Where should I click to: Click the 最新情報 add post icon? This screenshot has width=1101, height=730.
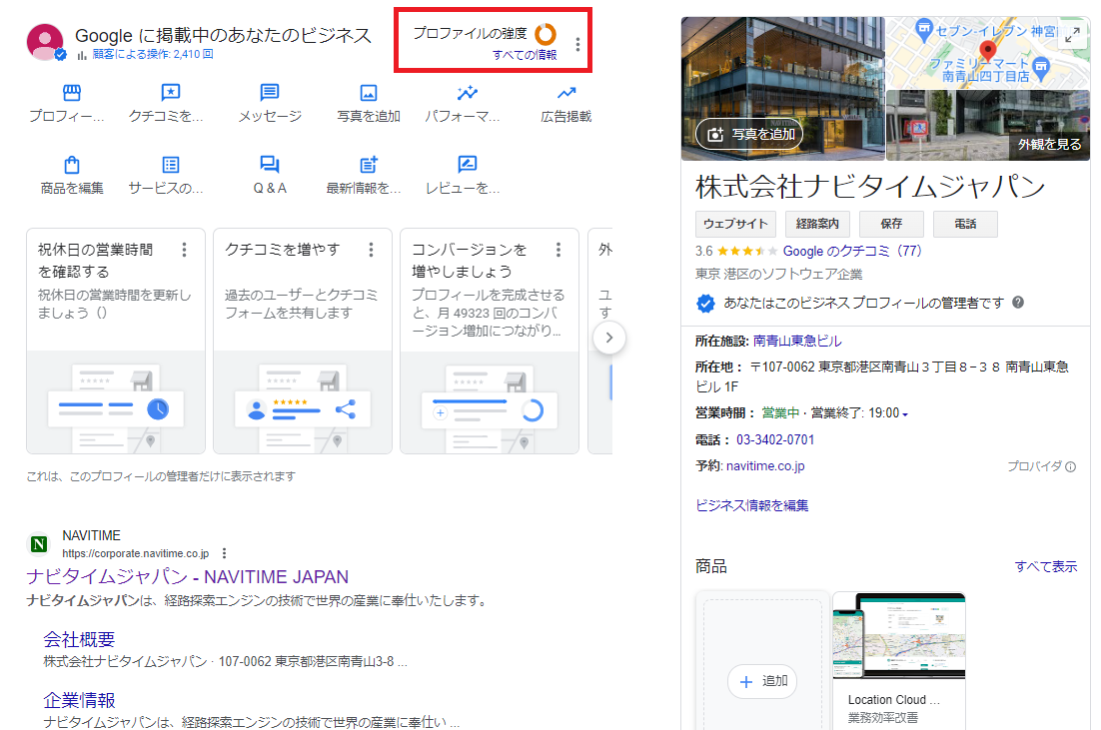[x=369, y=165]
